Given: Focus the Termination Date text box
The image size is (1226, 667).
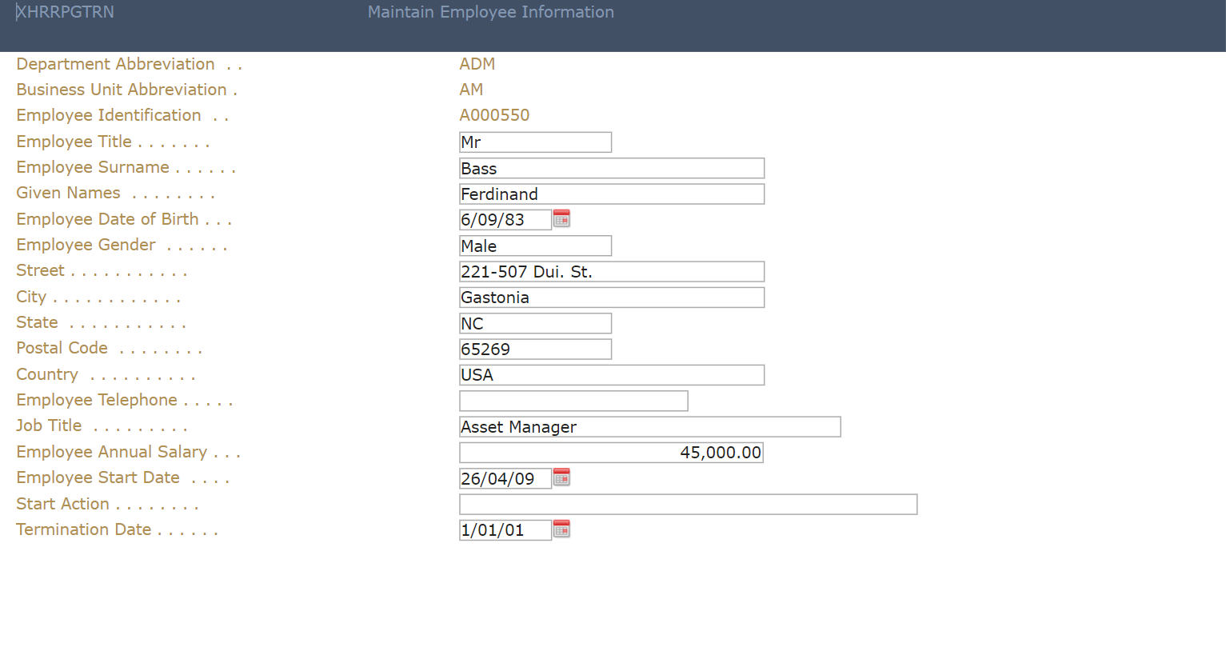Looking at the screenshot, I should 505,530.
